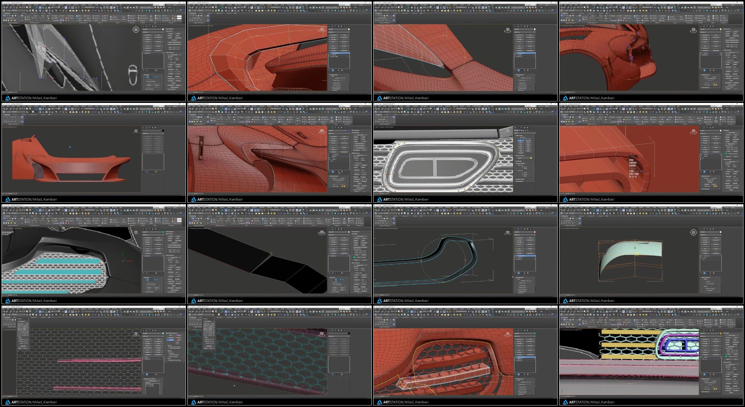Screen dimensions: 745x407
Task: Click the Undo arrow in the teal-striped grille frame
Action: pyautogui.click(x=4, y=210)
